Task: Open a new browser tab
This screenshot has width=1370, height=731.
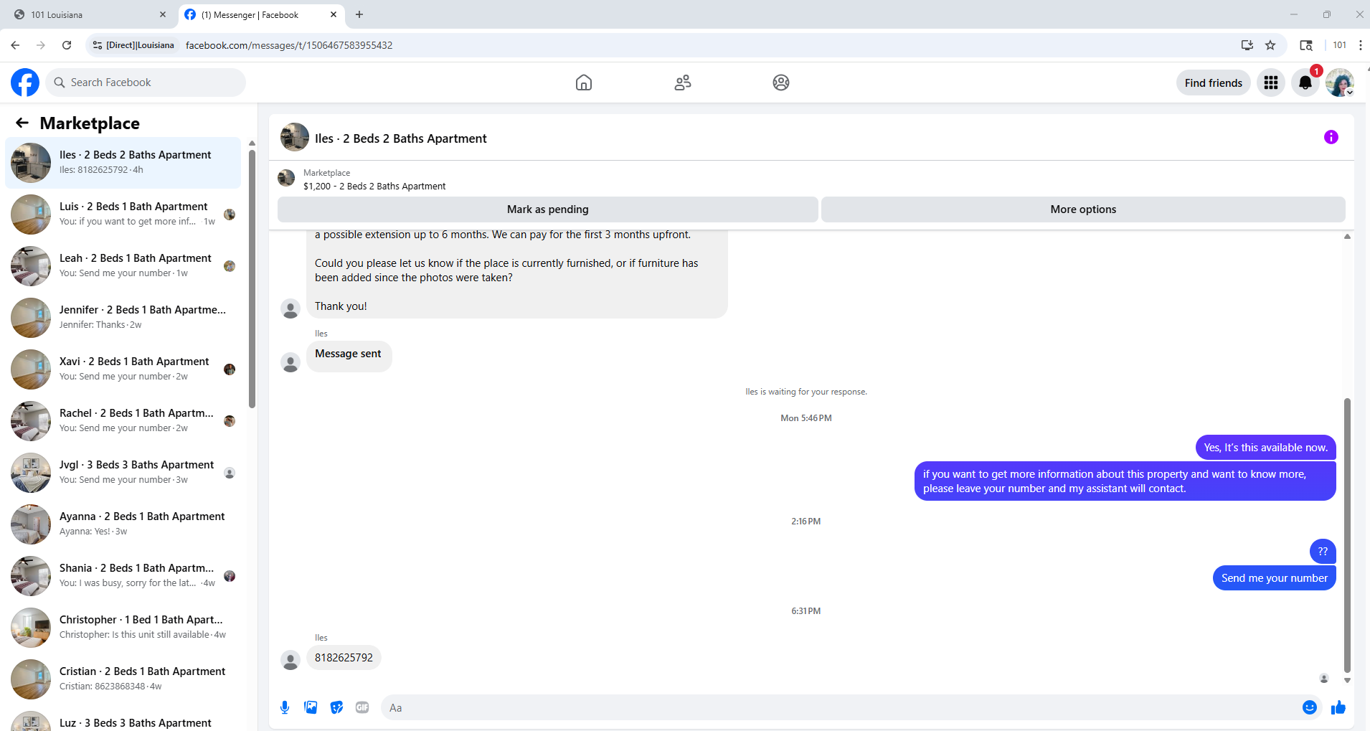Action: [359, 14]
